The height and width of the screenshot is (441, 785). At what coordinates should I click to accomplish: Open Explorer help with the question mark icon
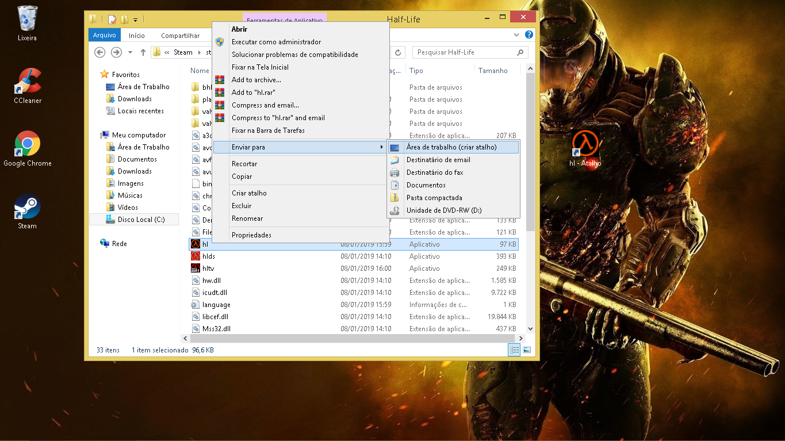[529, 35]
